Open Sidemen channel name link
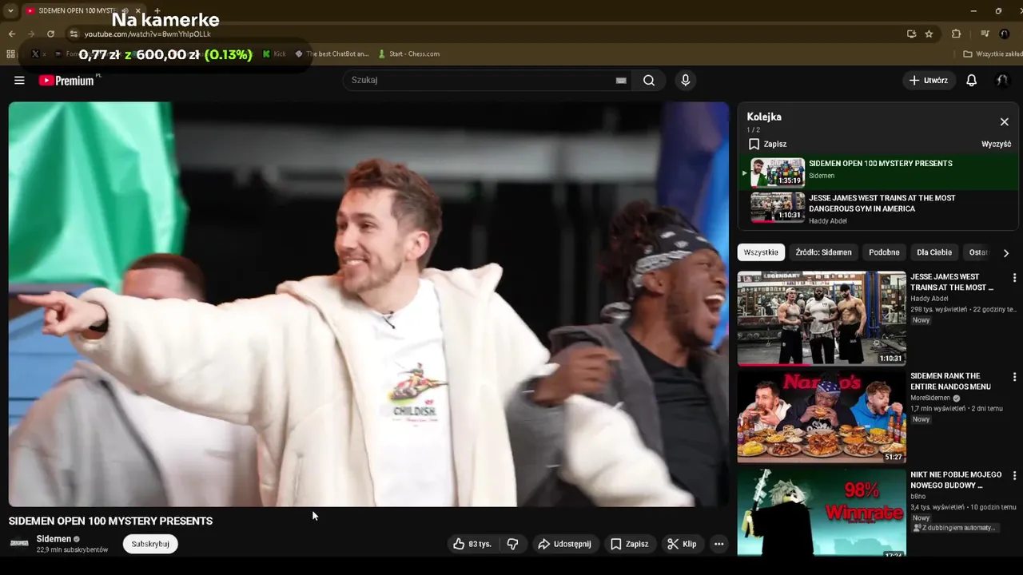1023x575 pixels. 54,539
